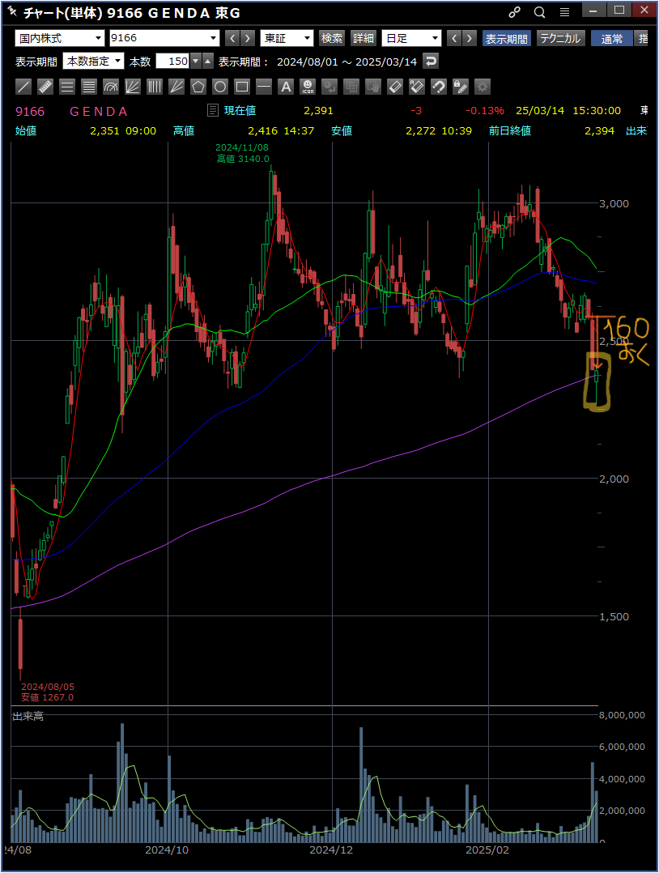
Task: Select the 通常 normal mode tab
Action: pyautogui.click(x=612, y=38)
